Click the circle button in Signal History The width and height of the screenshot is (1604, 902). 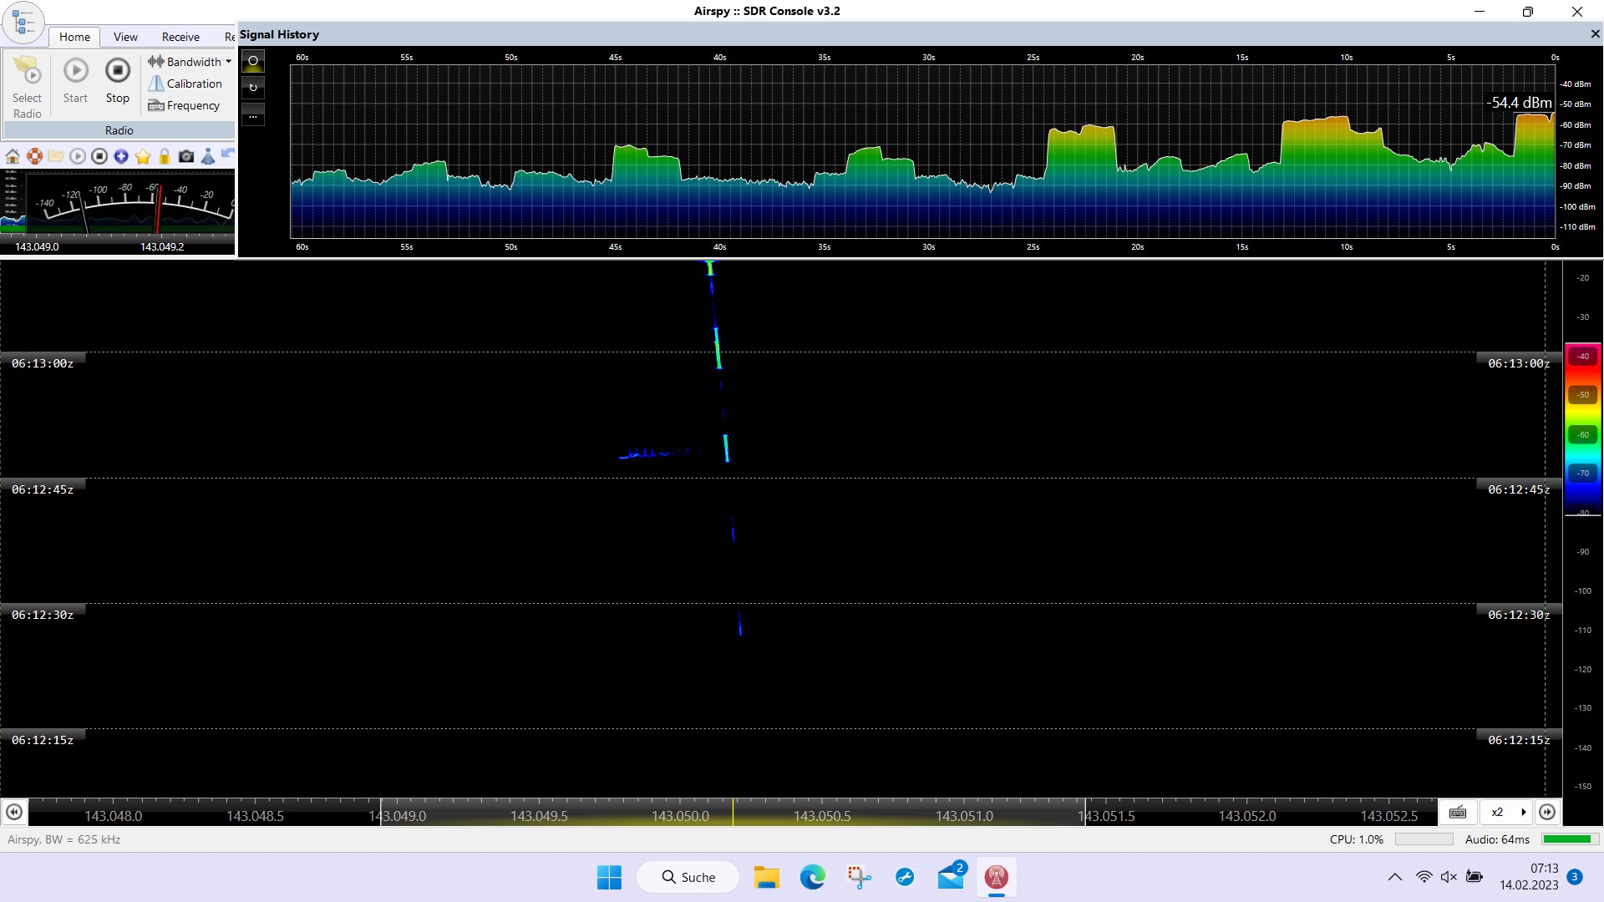[x=253, y=61]
